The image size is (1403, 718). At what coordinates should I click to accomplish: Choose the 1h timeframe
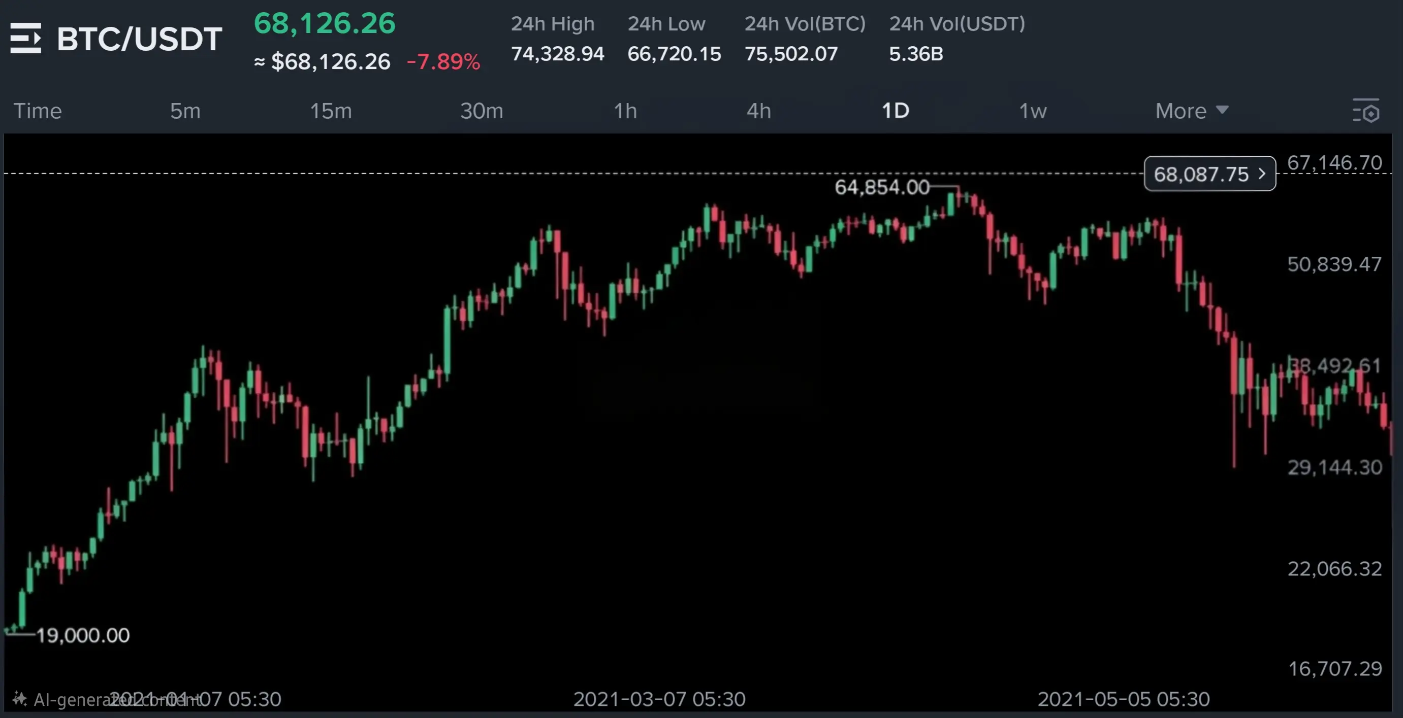[625, 111]
